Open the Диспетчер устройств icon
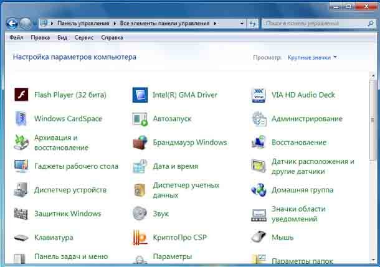The width and height of the screenshot is (380, 267). (x=21, y=190)
